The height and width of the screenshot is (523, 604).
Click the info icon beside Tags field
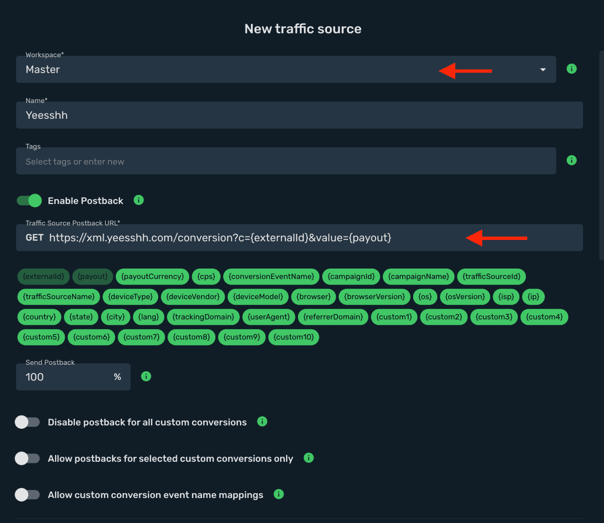[571, 160]
